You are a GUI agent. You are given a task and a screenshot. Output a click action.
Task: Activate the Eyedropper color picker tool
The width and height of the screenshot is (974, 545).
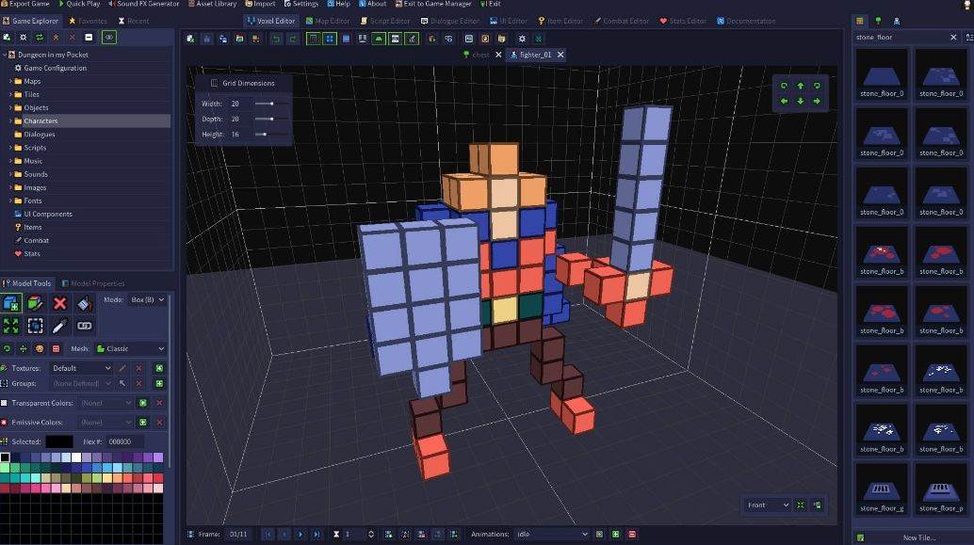[60, 326]
